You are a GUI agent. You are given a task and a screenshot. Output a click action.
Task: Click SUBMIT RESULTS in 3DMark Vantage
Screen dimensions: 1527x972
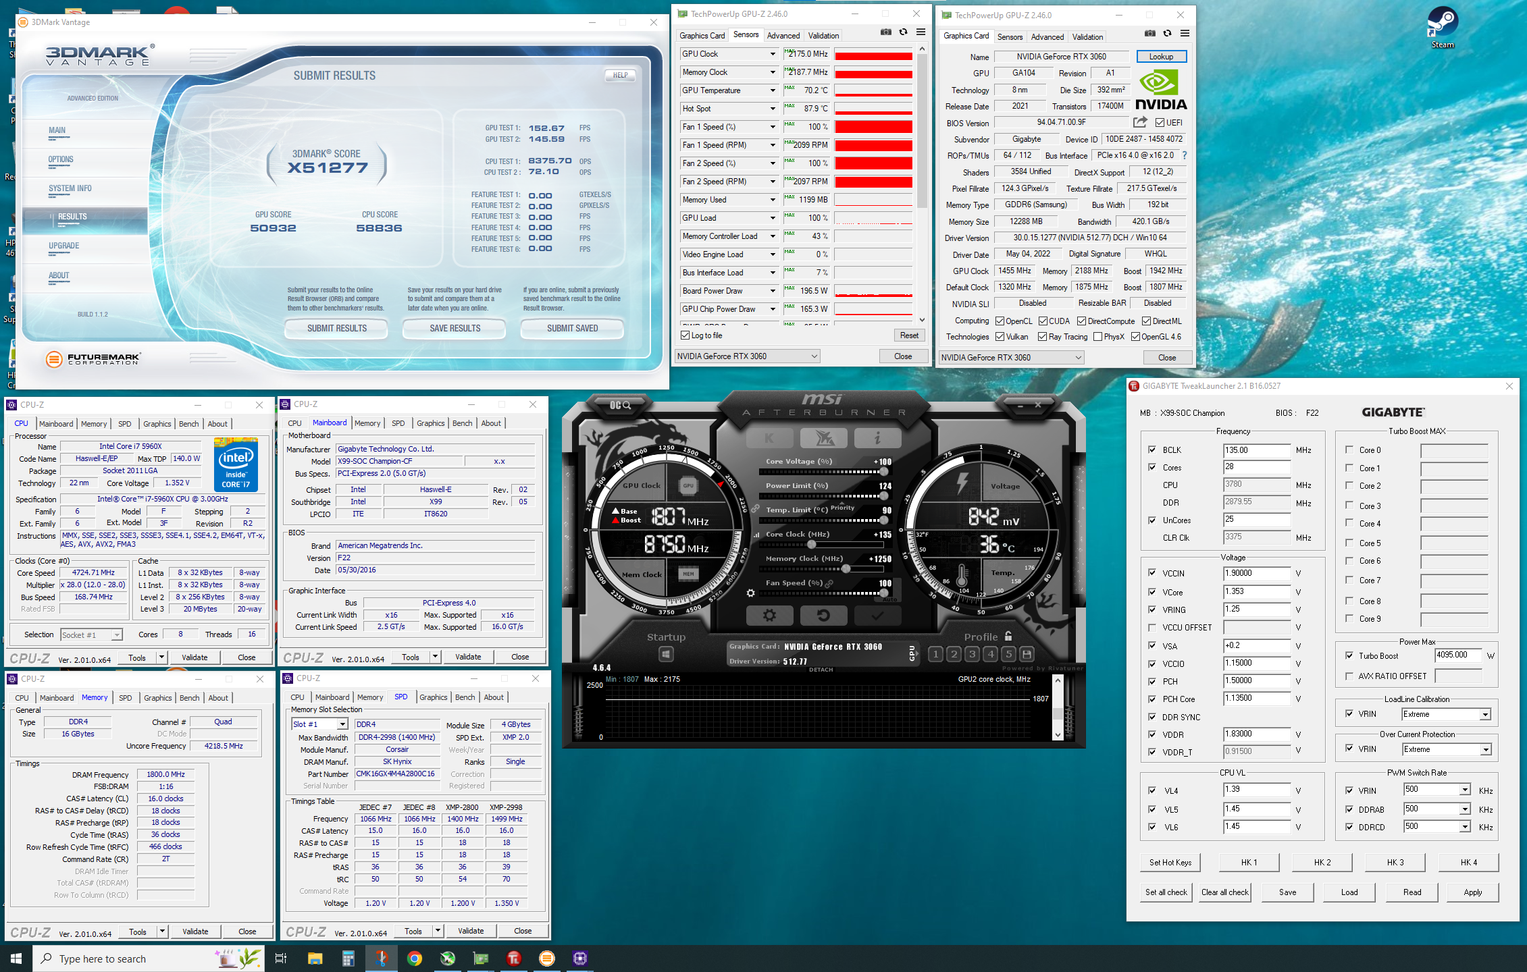tap(337, 329)
